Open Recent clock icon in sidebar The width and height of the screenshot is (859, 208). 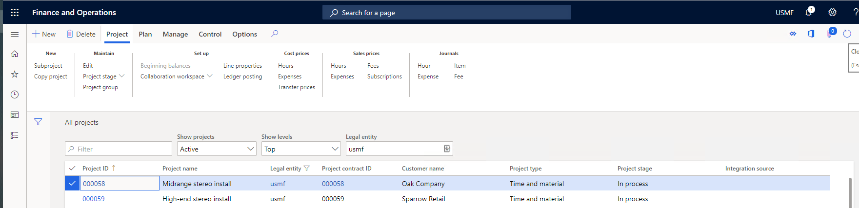15,95
